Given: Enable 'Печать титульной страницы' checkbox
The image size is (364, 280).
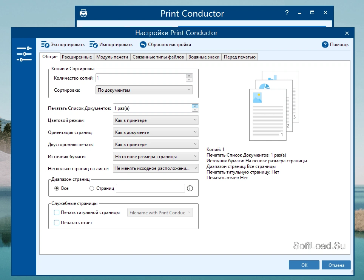Looking at the screenshot, I should click(57, 212).
